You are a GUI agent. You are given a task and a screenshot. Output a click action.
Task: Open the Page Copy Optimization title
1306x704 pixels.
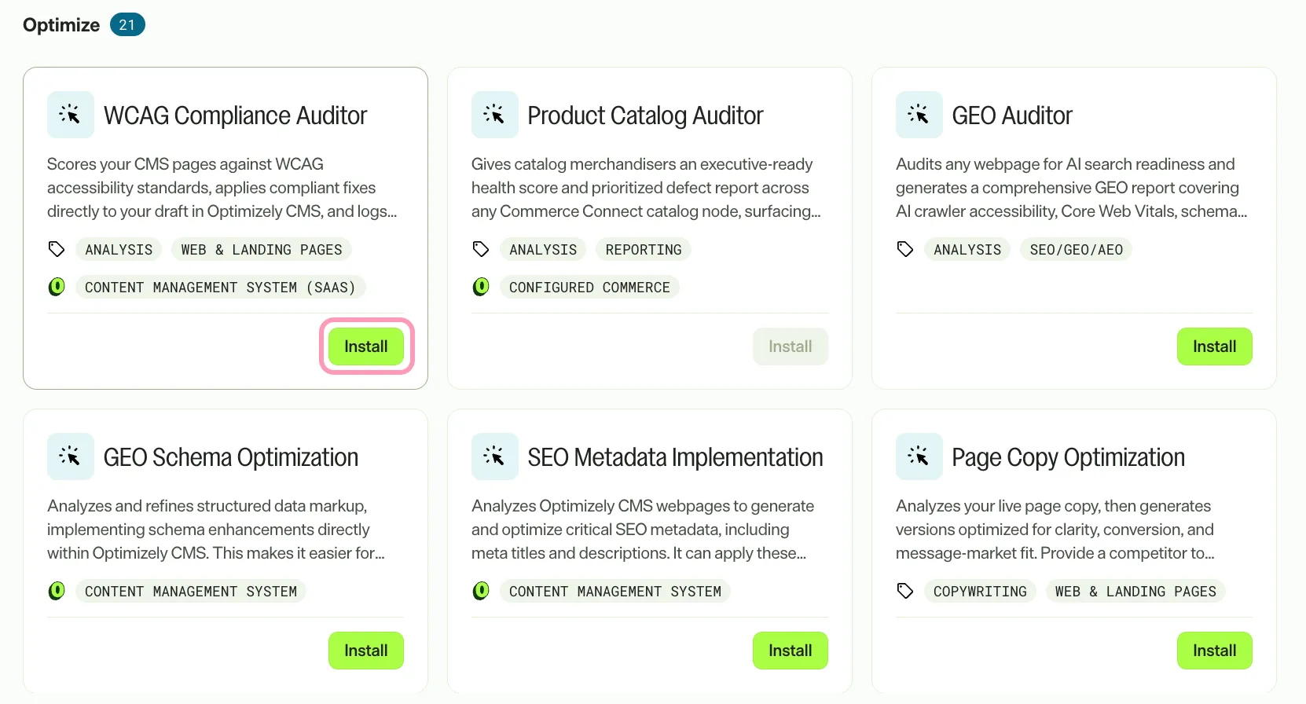1069,457
